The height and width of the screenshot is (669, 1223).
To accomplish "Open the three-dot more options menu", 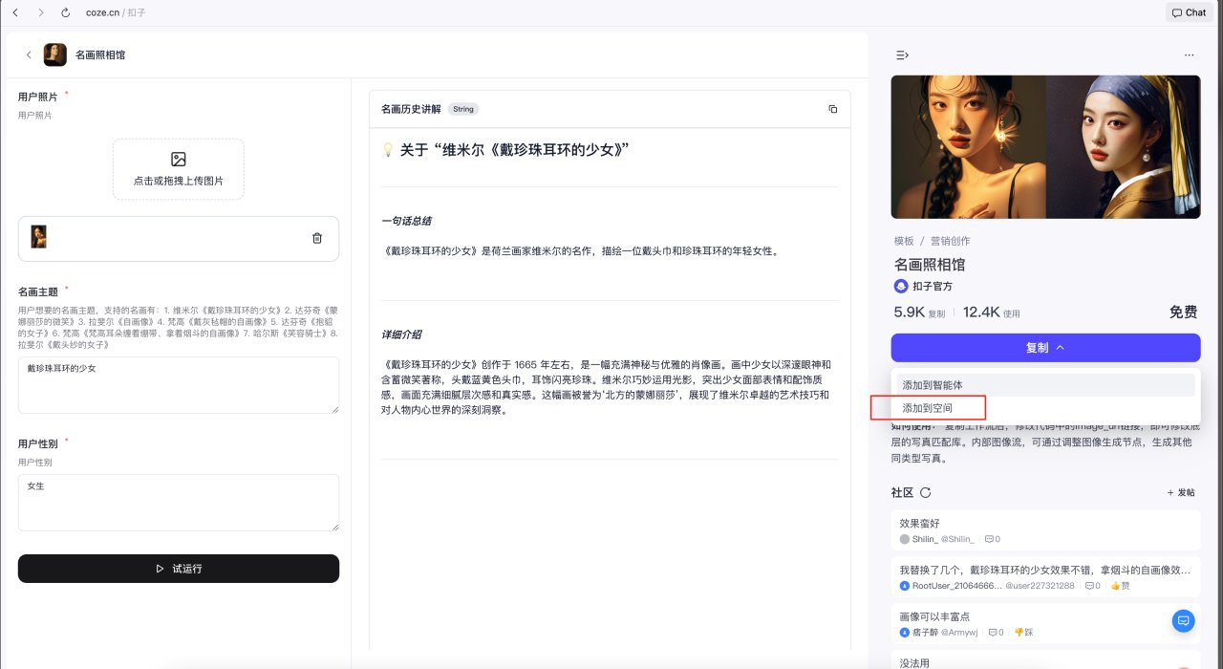I will pos(1189,55).
